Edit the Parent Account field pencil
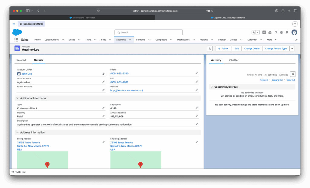Image resolution: width=310 pixels, height=188 pixels. 104,90
